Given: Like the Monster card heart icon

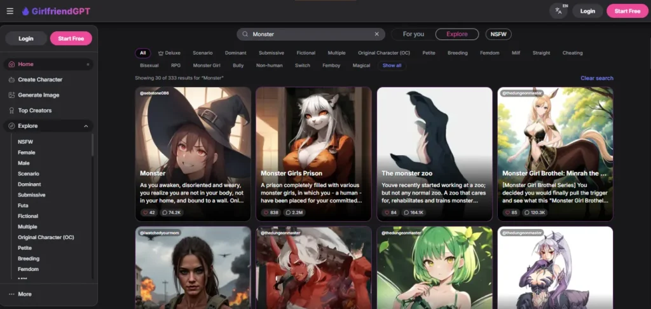Looking at the screenshot, I should point(146,212).
